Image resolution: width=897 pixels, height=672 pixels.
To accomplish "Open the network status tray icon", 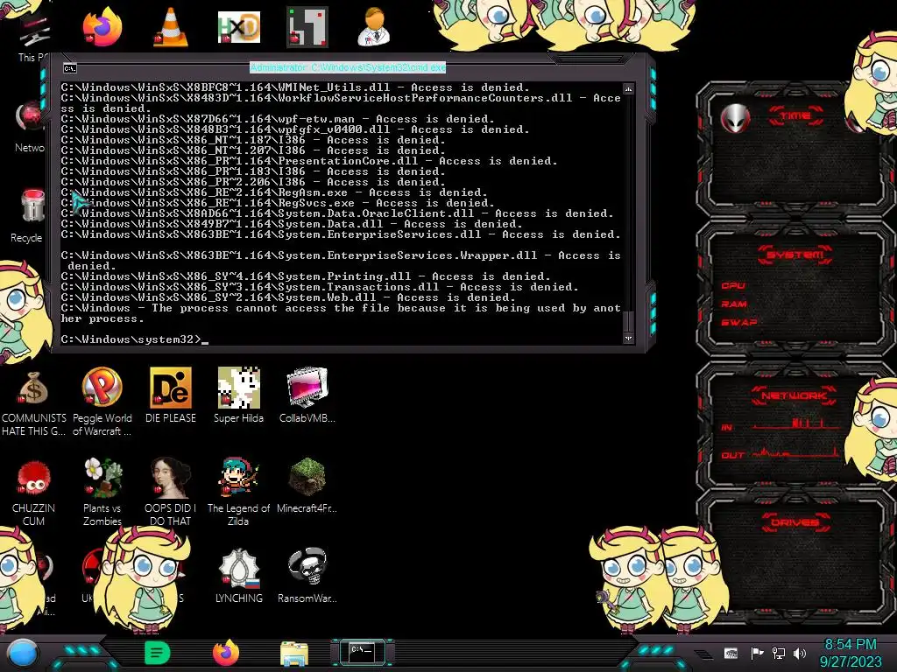I will click(779, 653).
